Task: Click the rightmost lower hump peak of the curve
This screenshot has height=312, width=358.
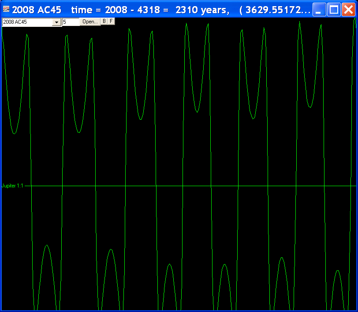Action: pos(338,271)
